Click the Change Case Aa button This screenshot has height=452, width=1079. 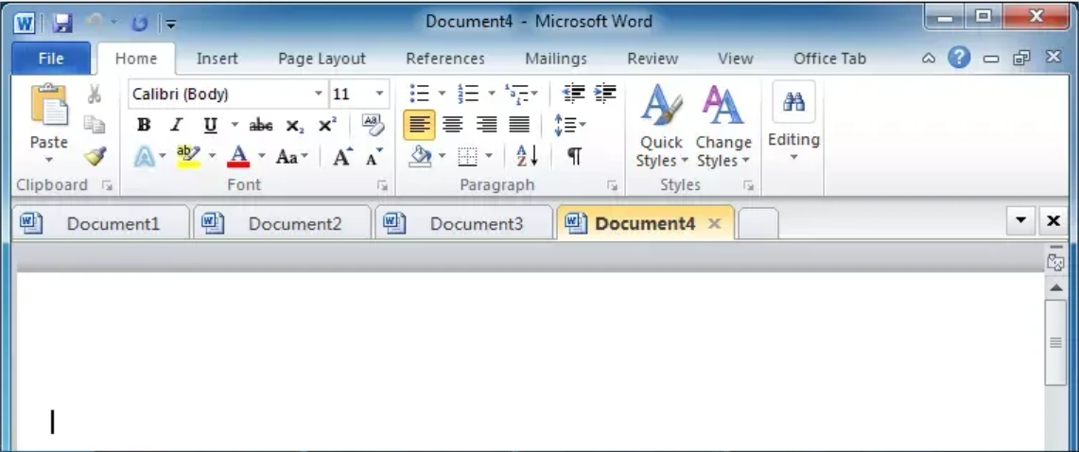click(287, 158)
